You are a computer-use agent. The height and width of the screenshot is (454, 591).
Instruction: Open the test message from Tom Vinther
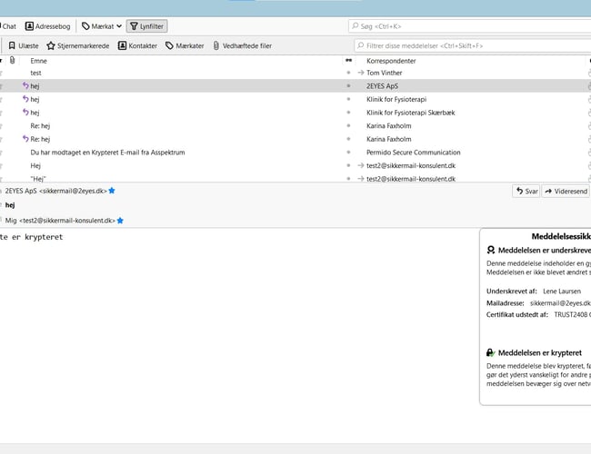point(36,73)
